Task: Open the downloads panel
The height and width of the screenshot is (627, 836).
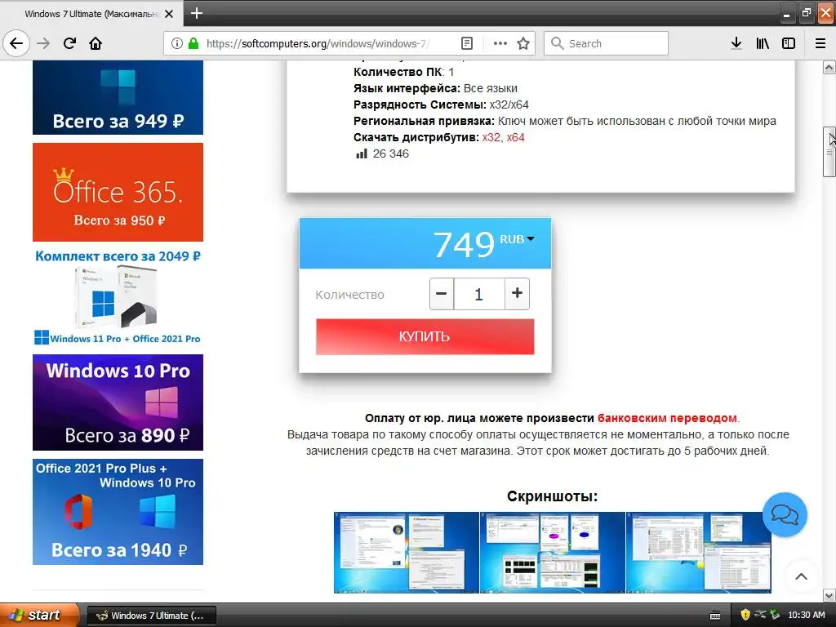Action: click(736, 43)
